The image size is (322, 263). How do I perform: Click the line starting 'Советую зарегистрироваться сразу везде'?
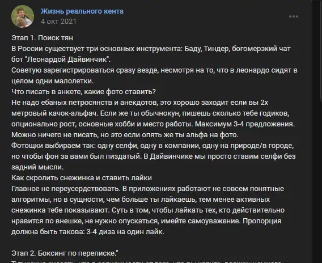point(154,70)
